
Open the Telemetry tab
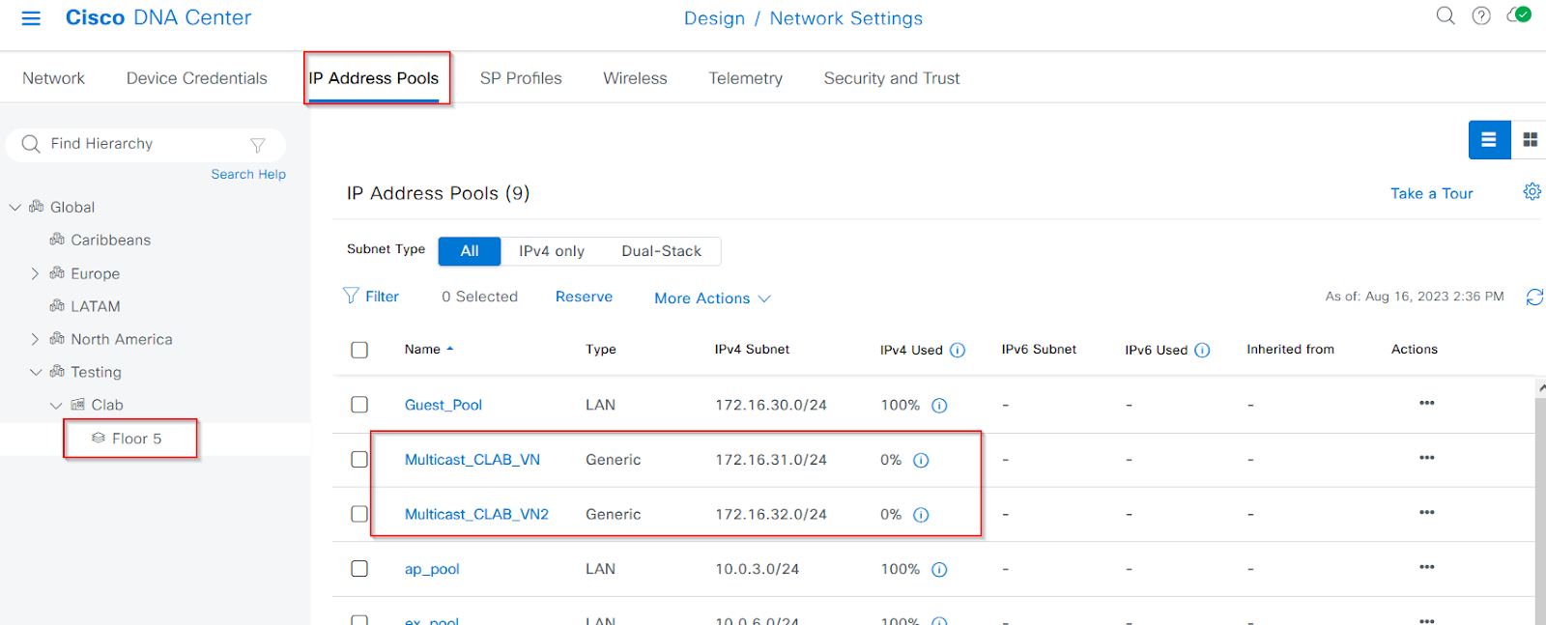[745, 78]
